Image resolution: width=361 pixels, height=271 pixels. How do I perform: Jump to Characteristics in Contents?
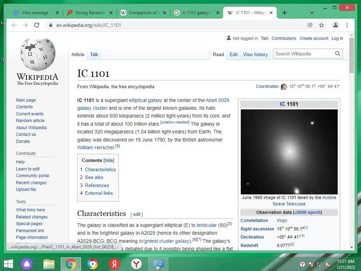coord(100,169)
